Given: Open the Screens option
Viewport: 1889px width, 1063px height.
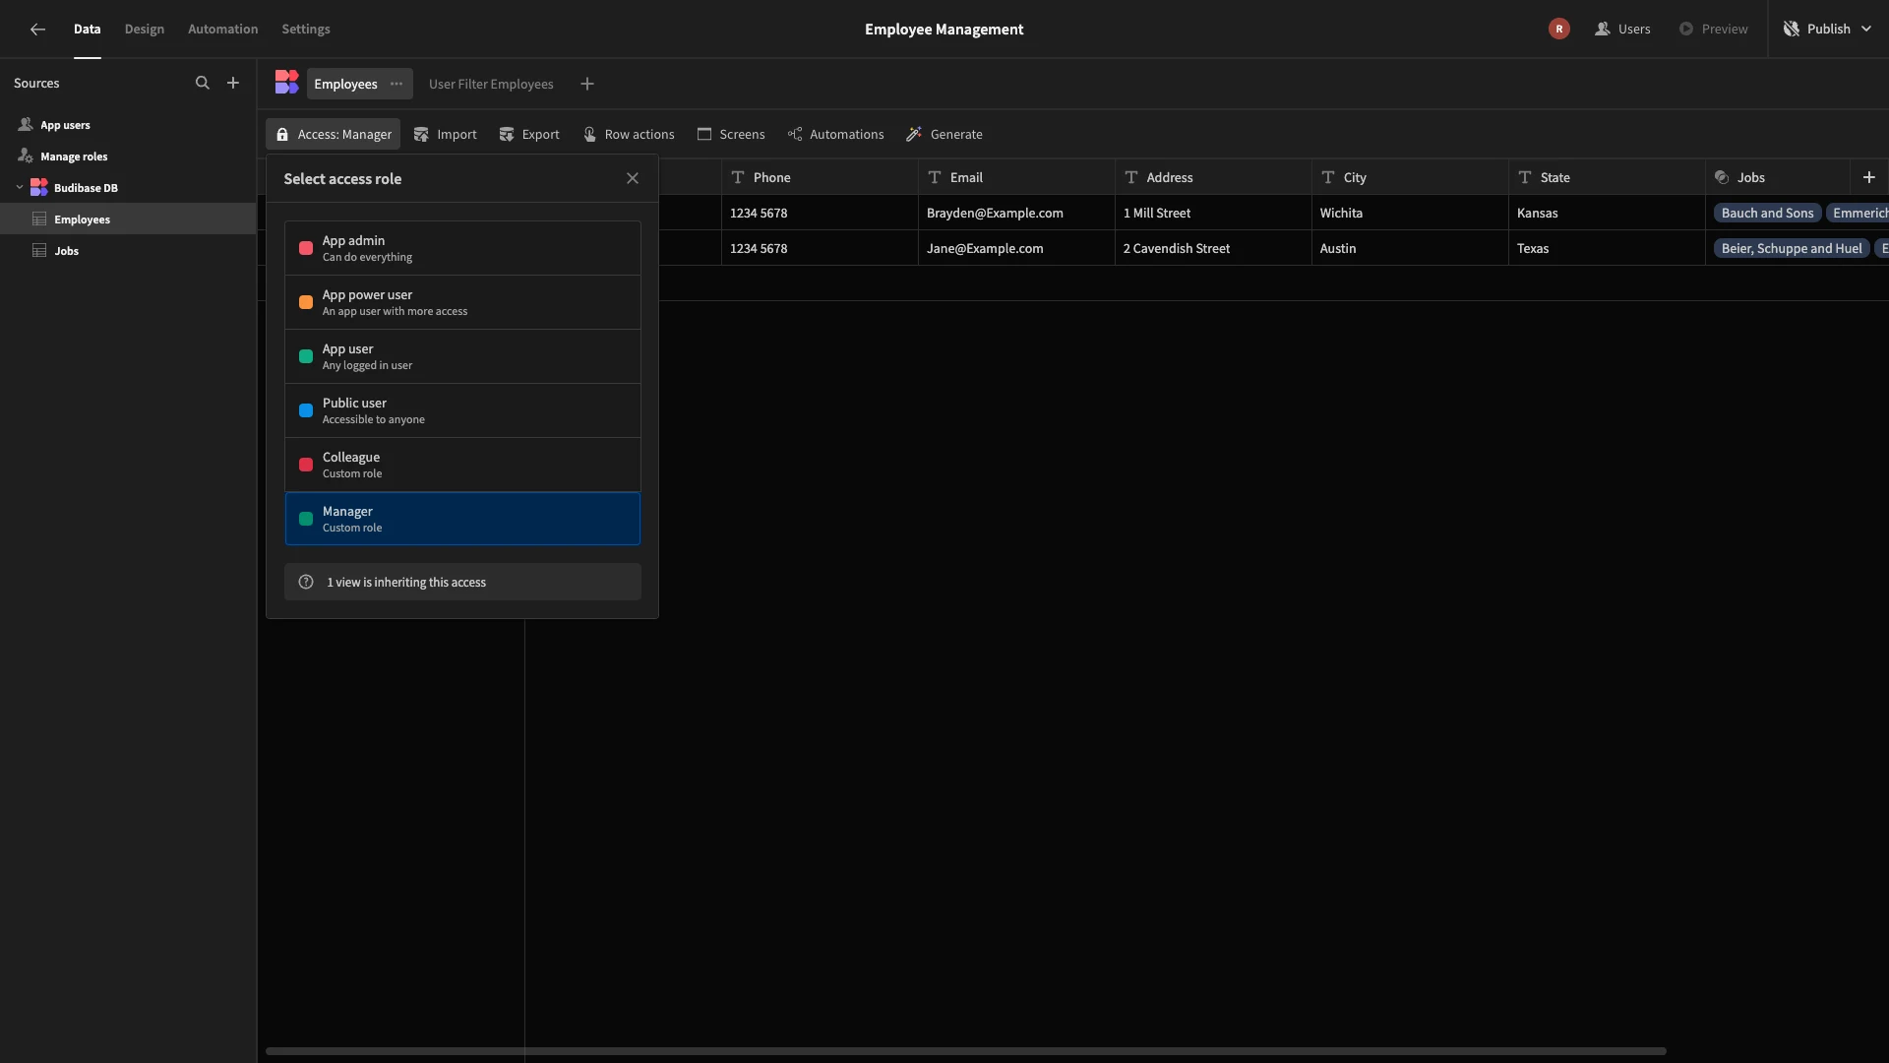Looking at the screenshot, I should [731, 134].
